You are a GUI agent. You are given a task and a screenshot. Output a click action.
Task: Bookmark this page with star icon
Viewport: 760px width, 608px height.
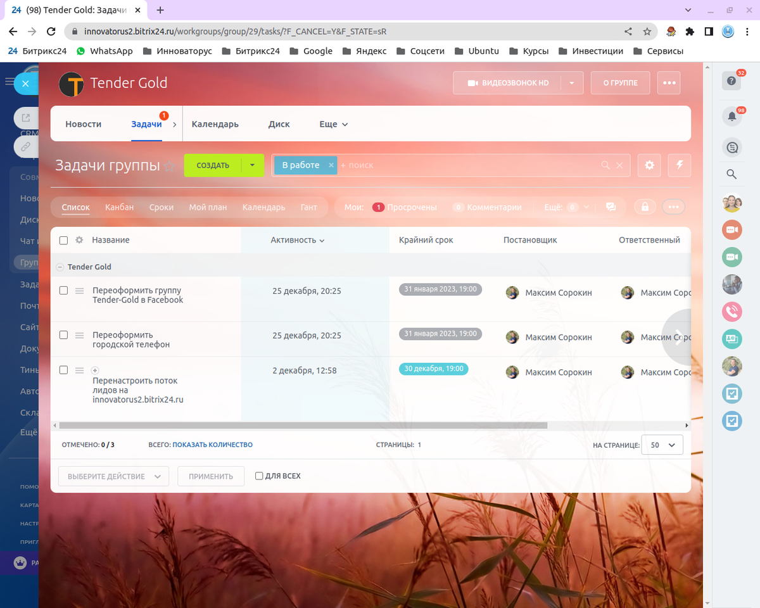tap(647, 31)
